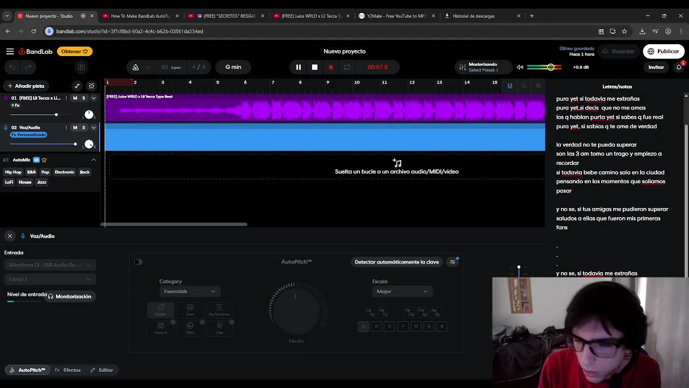The height and width of the screenshot is (388, 689).
Task: Solo track 02 Voz/Audio
Action: (83, 128)
